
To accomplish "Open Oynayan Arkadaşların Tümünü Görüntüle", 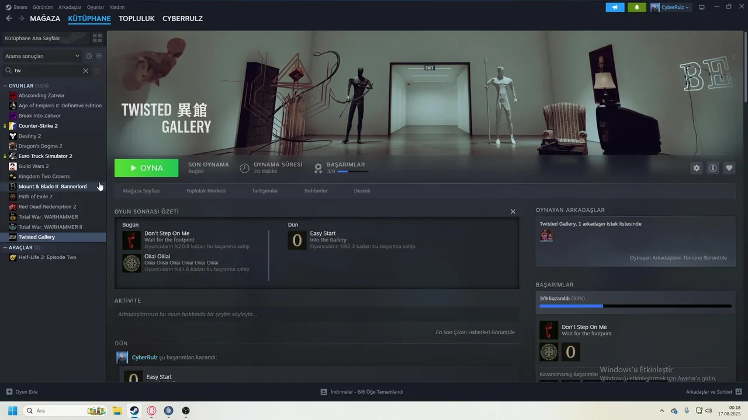I will [678, 258].
